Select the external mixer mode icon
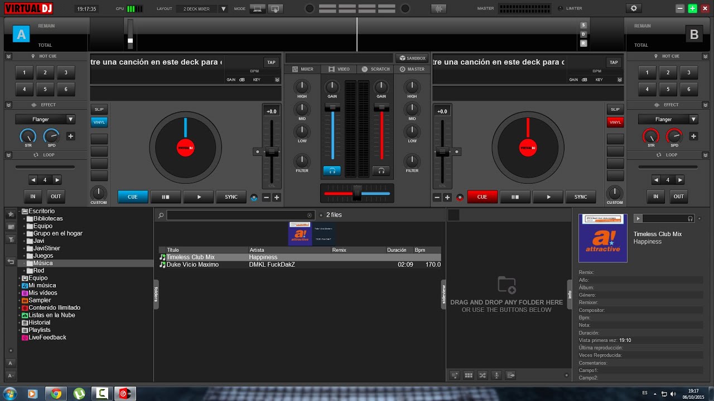Viewport: 714px width, 401px height. (275, 9)
